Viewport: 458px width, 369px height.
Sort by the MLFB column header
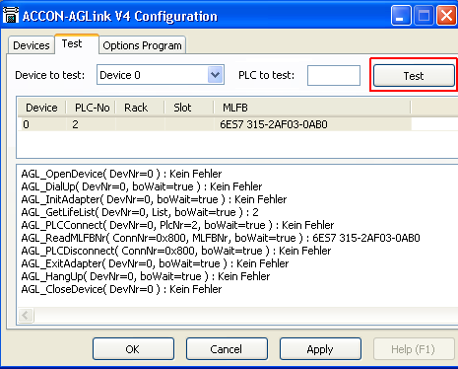point(312,108)
